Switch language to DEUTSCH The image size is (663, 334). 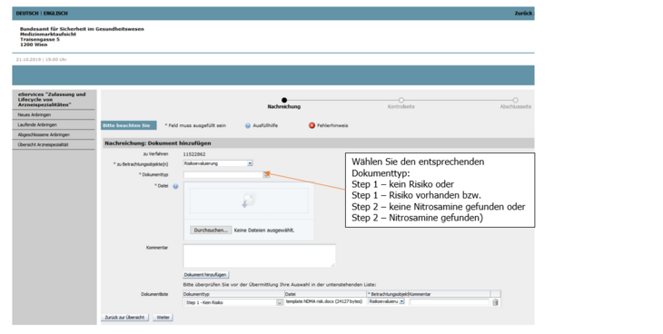[x=27, y=14]
